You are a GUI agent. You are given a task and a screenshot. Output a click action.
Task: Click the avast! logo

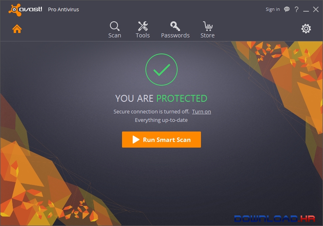coord(25,10)
